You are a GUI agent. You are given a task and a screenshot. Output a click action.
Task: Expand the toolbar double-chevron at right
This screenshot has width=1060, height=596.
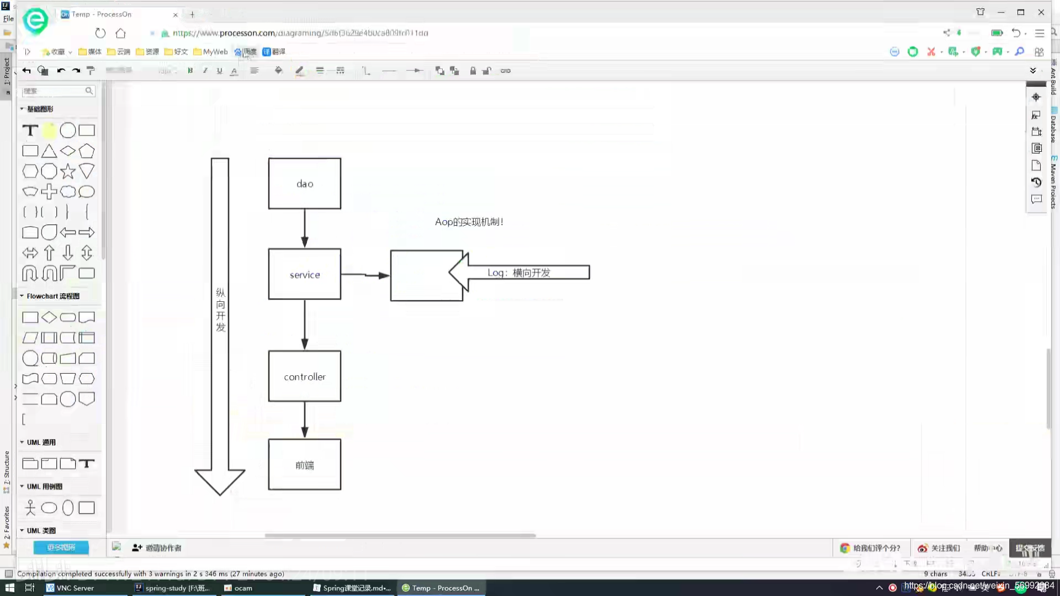pyautogui.click(x=1033, y=71)
